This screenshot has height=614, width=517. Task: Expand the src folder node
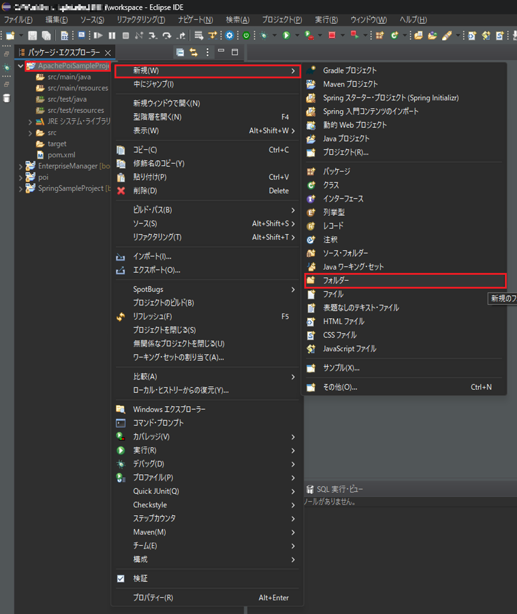click(x=30, y=133)
